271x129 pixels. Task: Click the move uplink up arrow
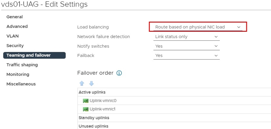(82, 84)
